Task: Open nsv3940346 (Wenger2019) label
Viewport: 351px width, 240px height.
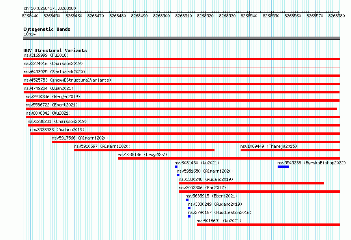Action: pyautogui.click(x=53, y=97)
